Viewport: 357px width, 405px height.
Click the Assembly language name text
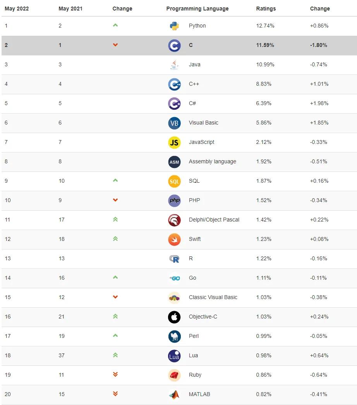coord(212,162)
